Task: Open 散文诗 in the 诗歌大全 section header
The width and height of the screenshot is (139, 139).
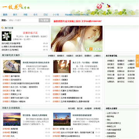Action: 80,108
